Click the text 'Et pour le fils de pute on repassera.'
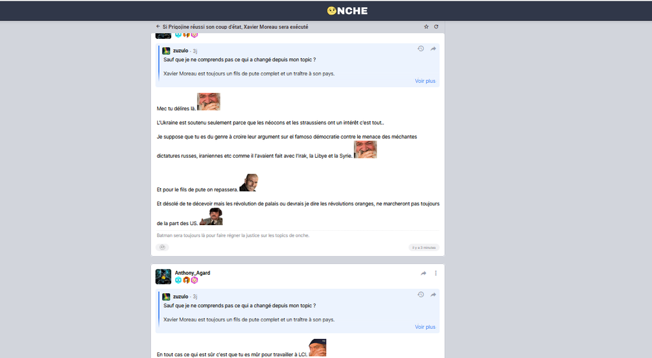The height and width of the screenshot is (358, 652). tap(197, 189)
